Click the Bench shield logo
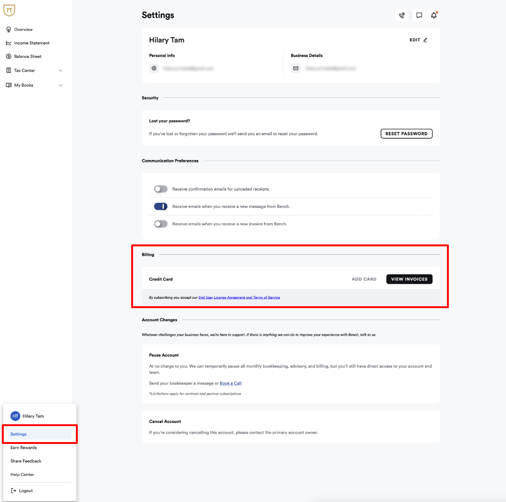506x502 pixels. pyautogui.click(x=9, y=10)
